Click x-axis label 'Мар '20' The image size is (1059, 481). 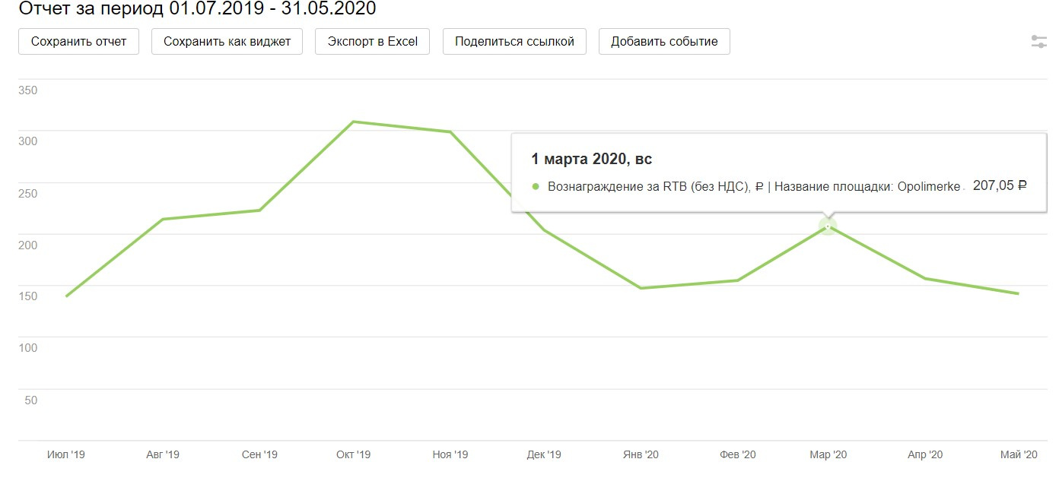(828, 454)
